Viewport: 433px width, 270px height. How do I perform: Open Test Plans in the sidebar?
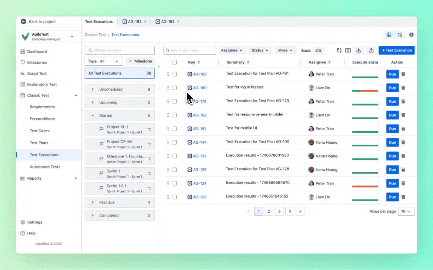(x=39, y=143)
